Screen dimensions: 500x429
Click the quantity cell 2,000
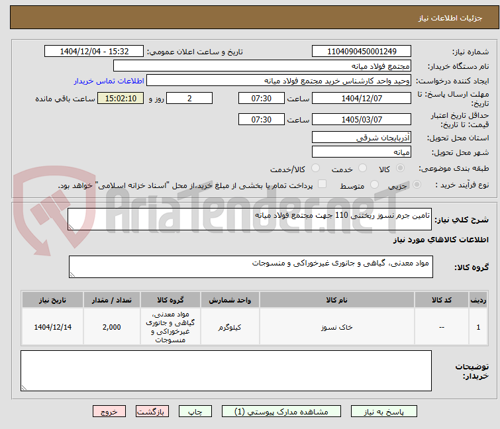tap(112, 327)
